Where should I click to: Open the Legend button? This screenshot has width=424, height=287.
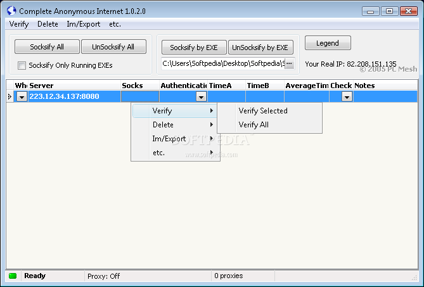[x=328, y=43]
